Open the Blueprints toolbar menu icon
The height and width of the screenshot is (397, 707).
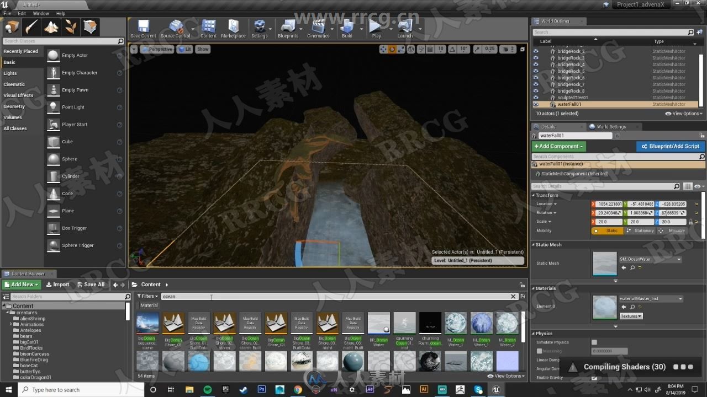(288, 29)
